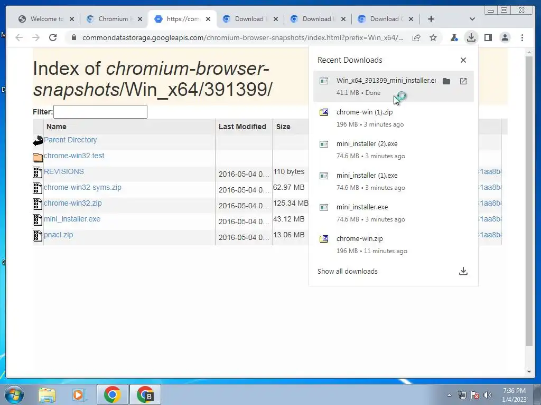
Task: Close the Recent Downloads popup
Action: (463, 60)
